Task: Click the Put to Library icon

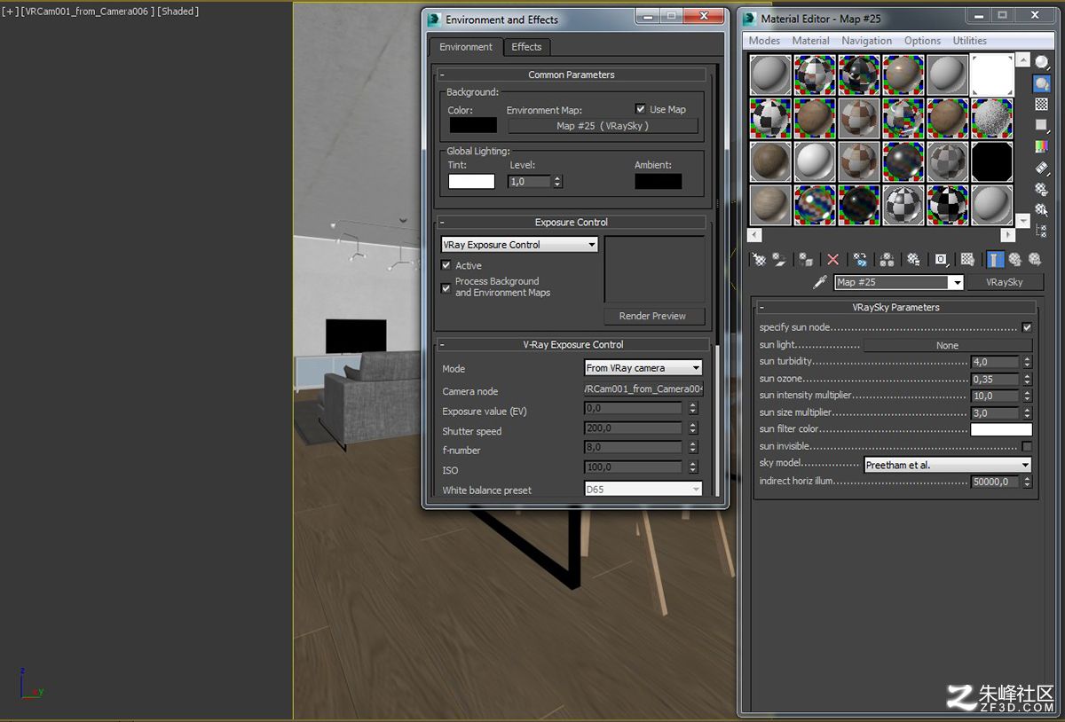Action: [x=913, y=259]
